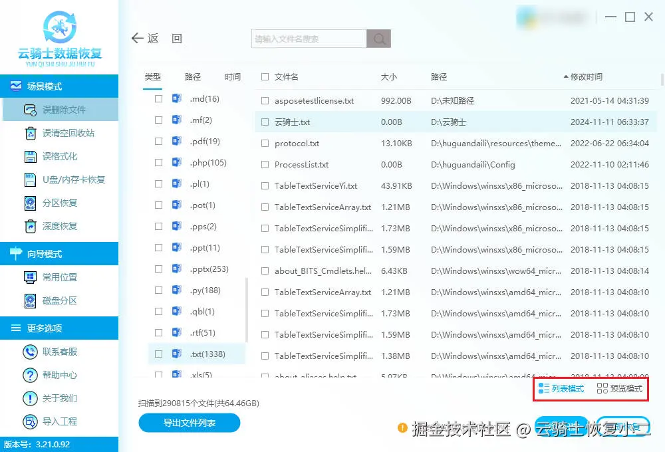665x452 pixels.
Task: Collapse the 场景模式 section header
Action: click(x=59, y=86)
